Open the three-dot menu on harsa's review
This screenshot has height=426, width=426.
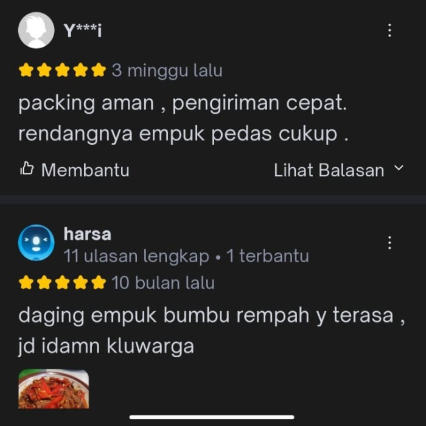click(389, 243)
